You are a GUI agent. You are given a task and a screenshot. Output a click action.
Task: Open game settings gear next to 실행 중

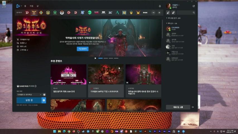pos(44,100)
